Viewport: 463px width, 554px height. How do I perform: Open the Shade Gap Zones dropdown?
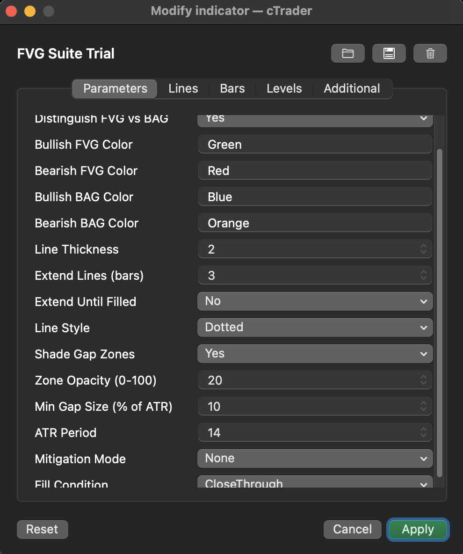314,354
